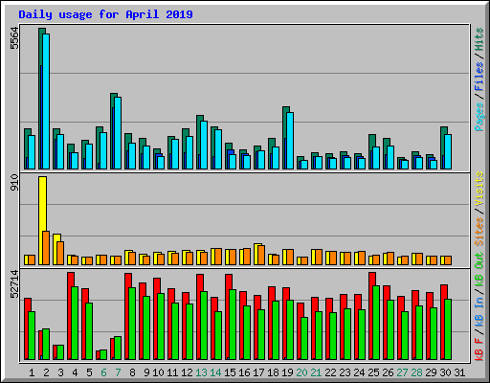
Task: Click day 10 on the x-axis
Action: pos(158,372)
